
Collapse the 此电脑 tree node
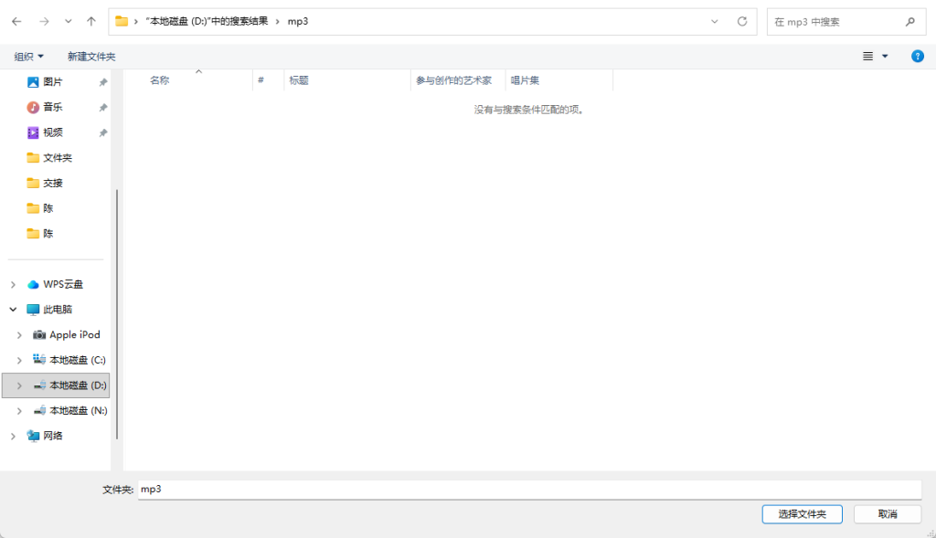click(x=13, y=310)
